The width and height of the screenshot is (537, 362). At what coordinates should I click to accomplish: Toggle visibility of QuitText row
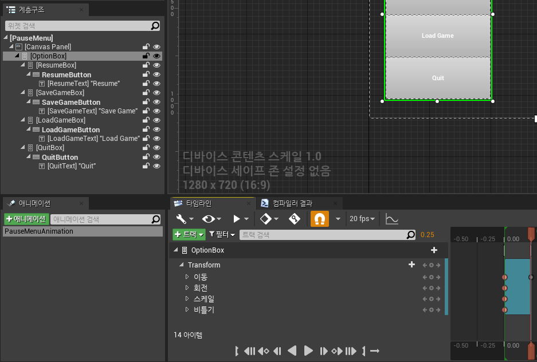point(156,166)
